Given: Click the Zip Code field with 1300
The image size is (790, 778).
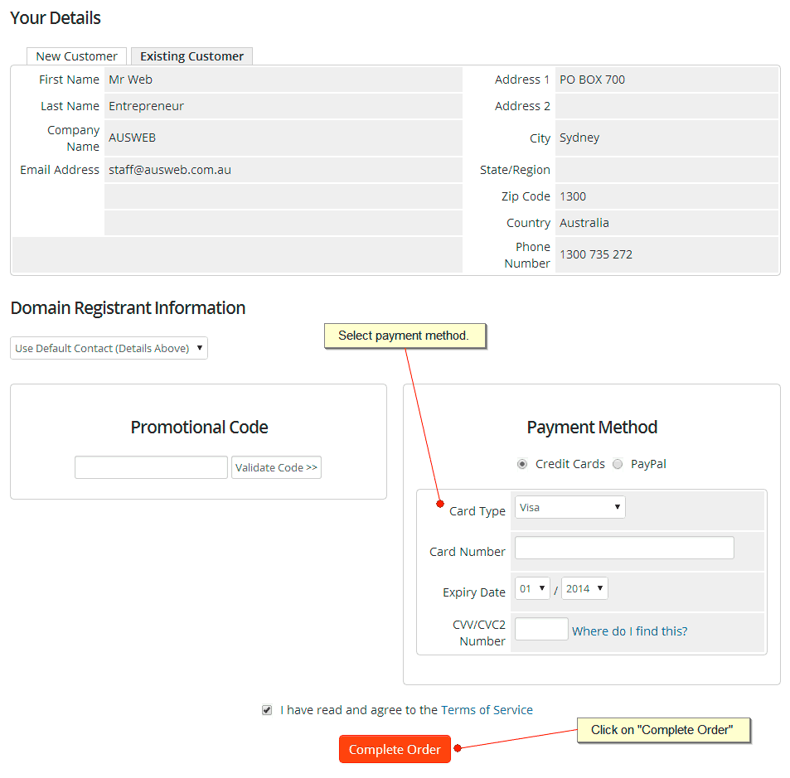Looking at the screenshot, I should pyautogui.click(x=666, y=196).
